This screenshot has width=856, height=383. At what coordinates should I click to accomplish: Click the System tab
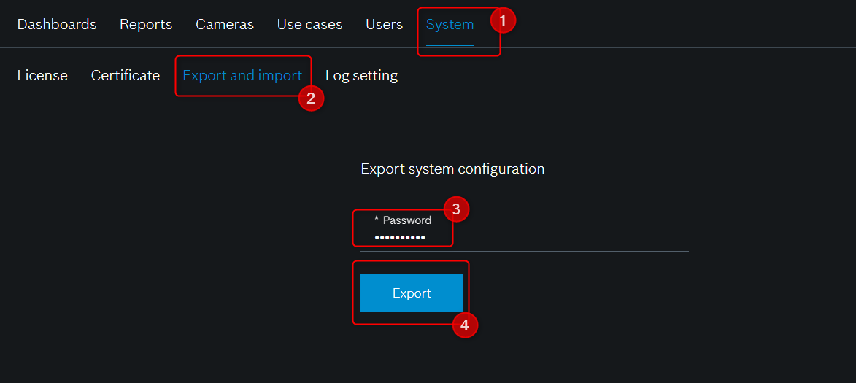(x=450, y=24)
